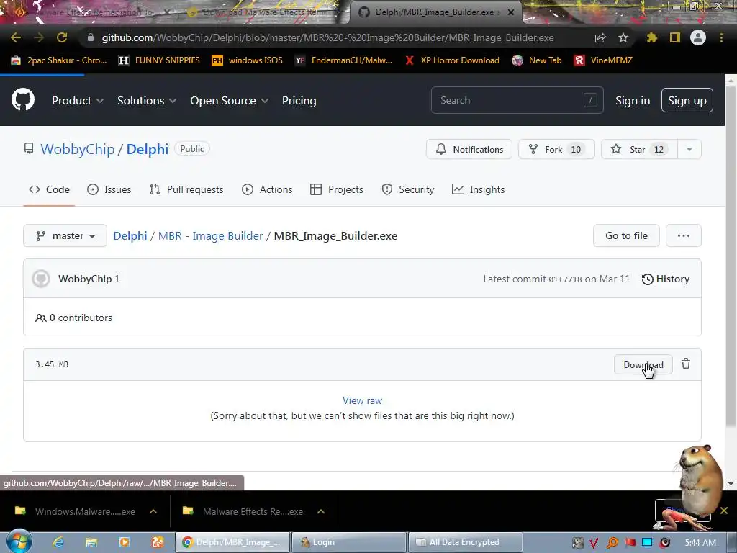Open the Insights tab
Viewport: 737px width, 553px height.
point(478,189)
